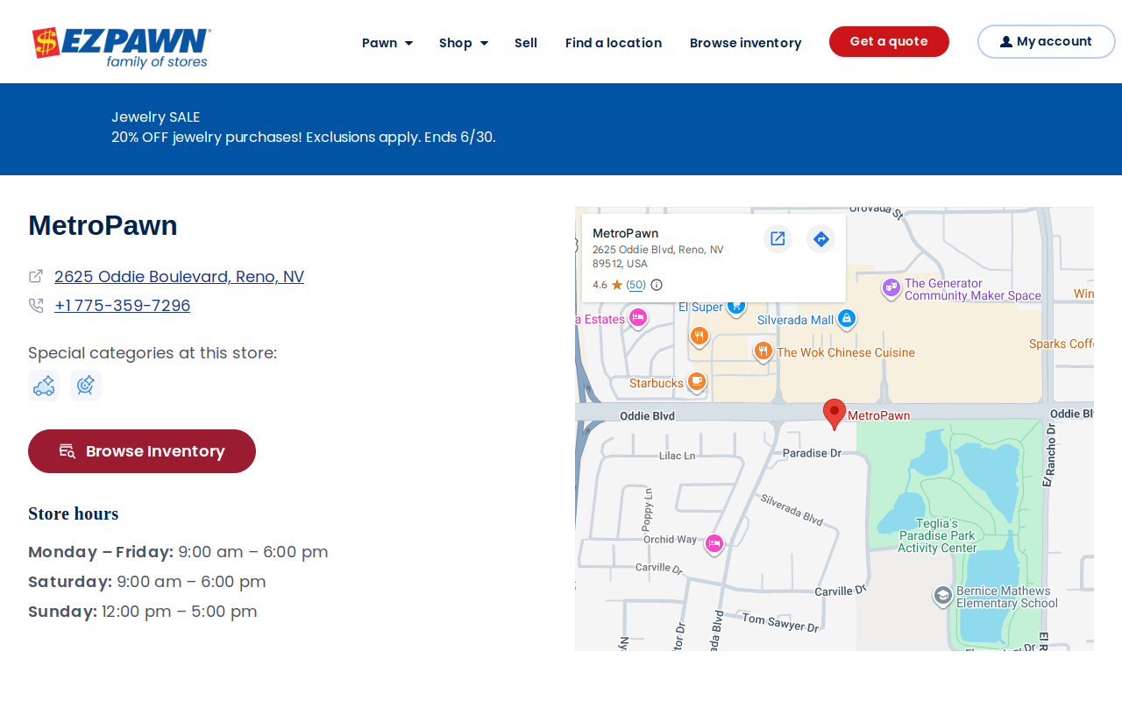Viewport: 1122px width, 701px height.
Task: Click the restaurant marker left of Silverada Mall
Action: (x=699, y=336)
